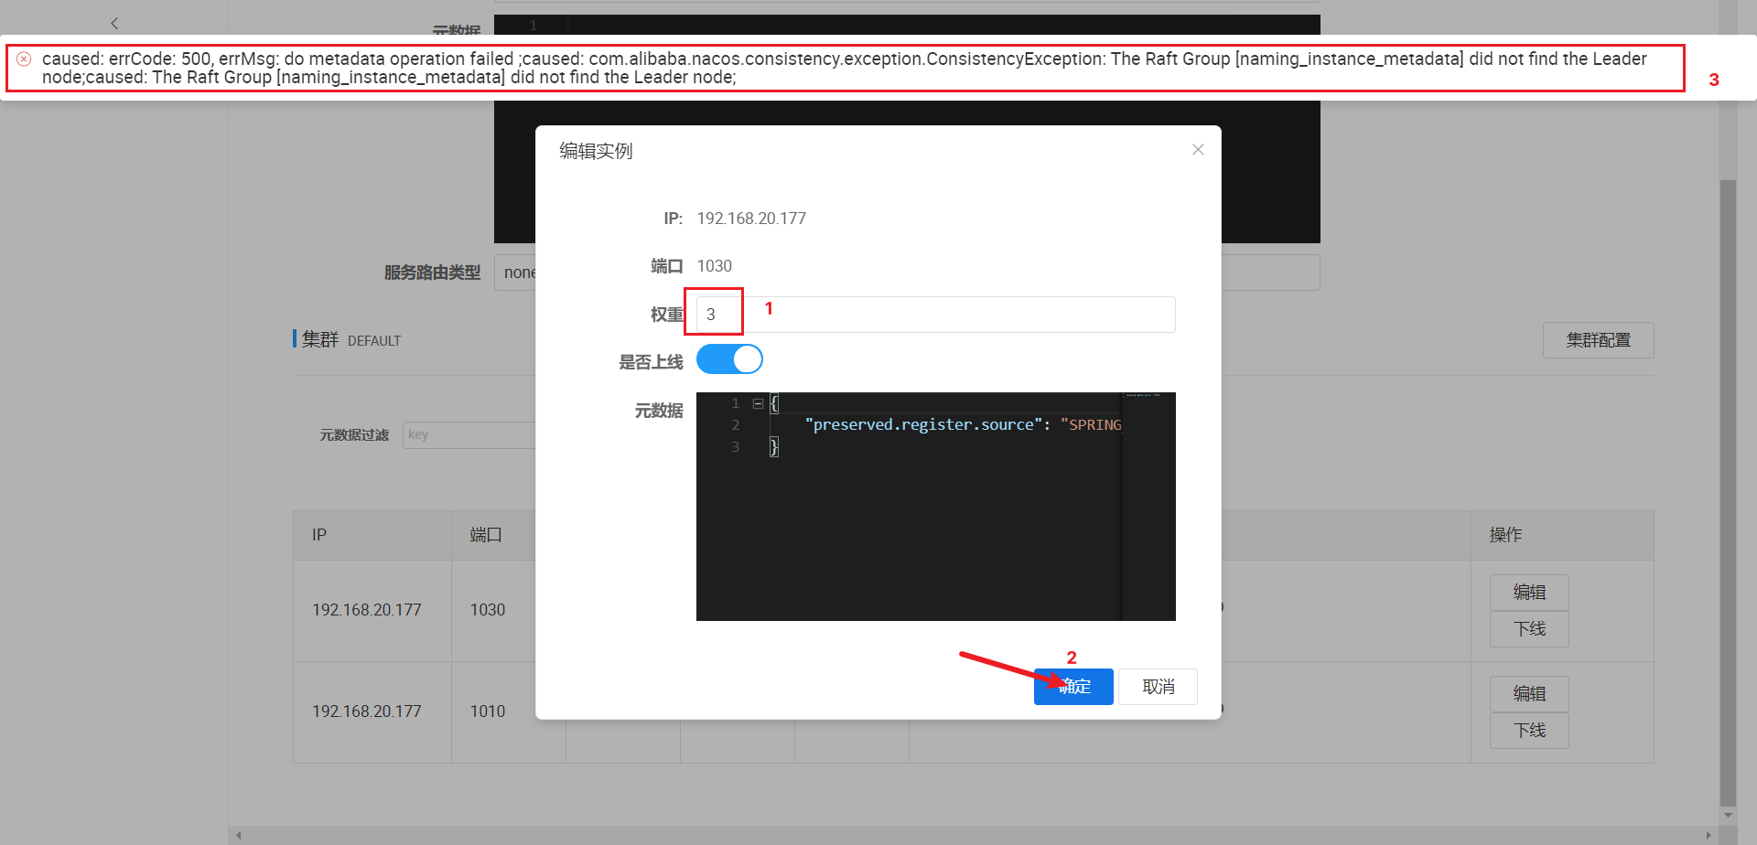Toggle the 是否上线 online switch
Viewport: 1757px width, 845px height.
coord(729,359)
